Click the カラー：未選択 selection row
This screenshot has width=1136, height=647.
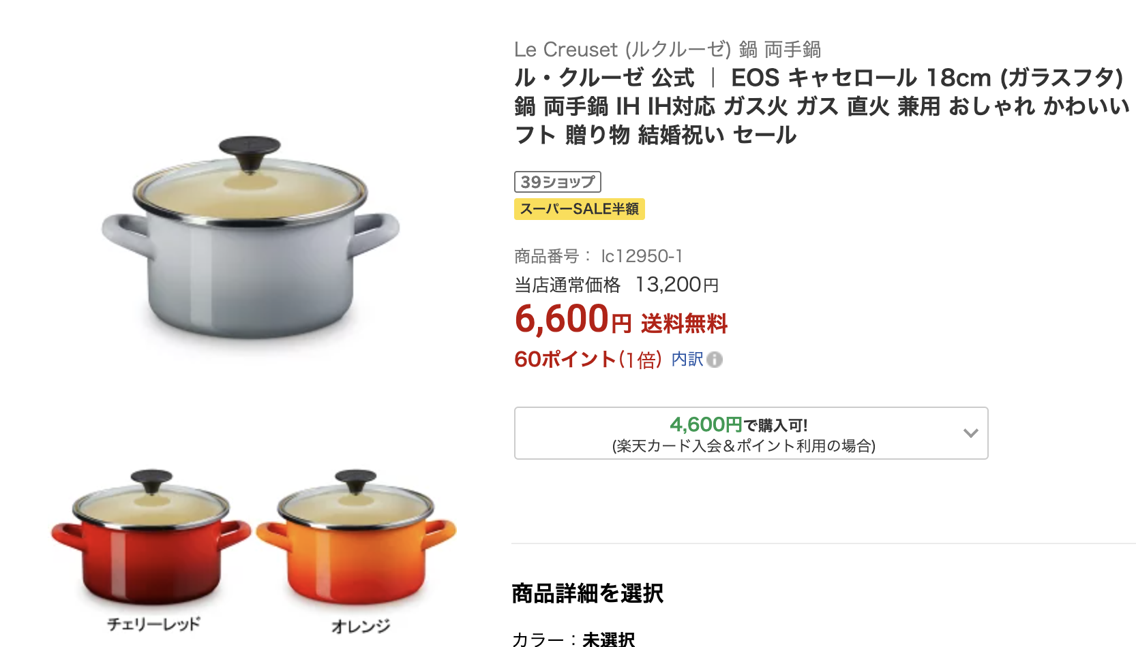click(573, 639)
